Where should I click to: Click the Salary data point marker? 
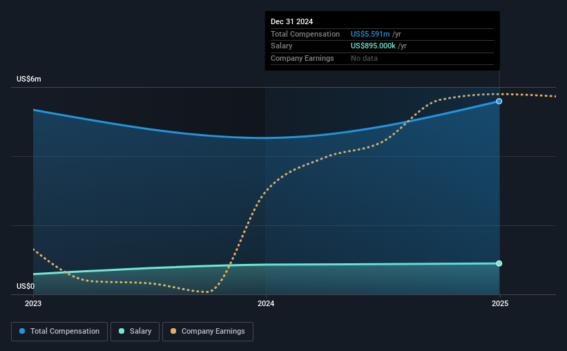[499, 263]
